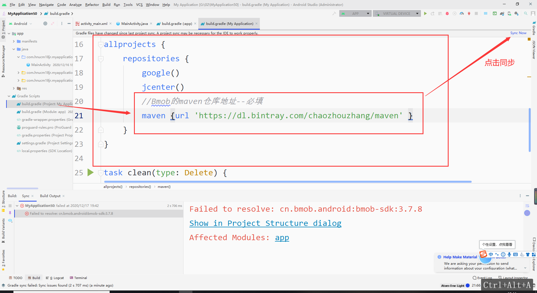
Task: Collapse the app module tree node
Action: (9, 34)
